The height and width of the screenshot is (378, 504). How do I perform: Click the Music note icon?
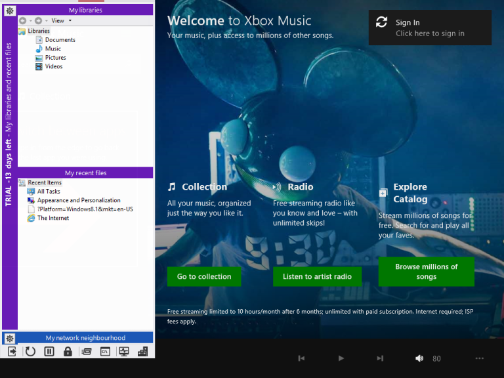tap(39, 49)
